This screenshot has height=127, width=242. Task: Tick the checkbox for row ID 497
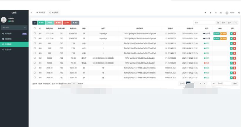point(35,34)
